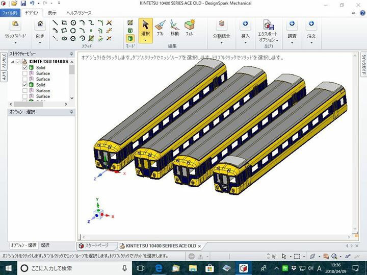The image size is (367, 275).
Task: Click the view orientation cube in viewport
Action: [98, 214]
